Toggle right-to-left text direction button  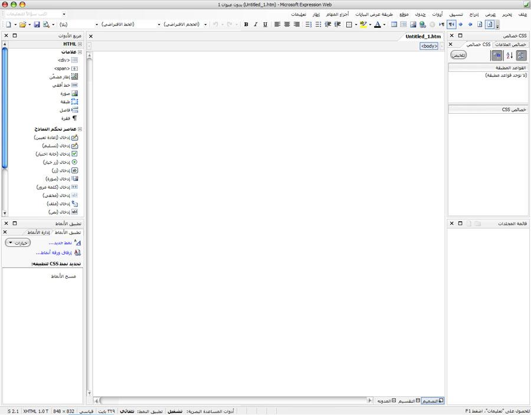pos(451,25)
